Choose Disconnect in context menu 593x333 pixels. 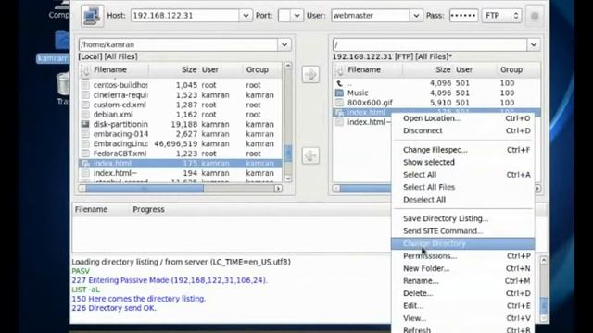463,130
